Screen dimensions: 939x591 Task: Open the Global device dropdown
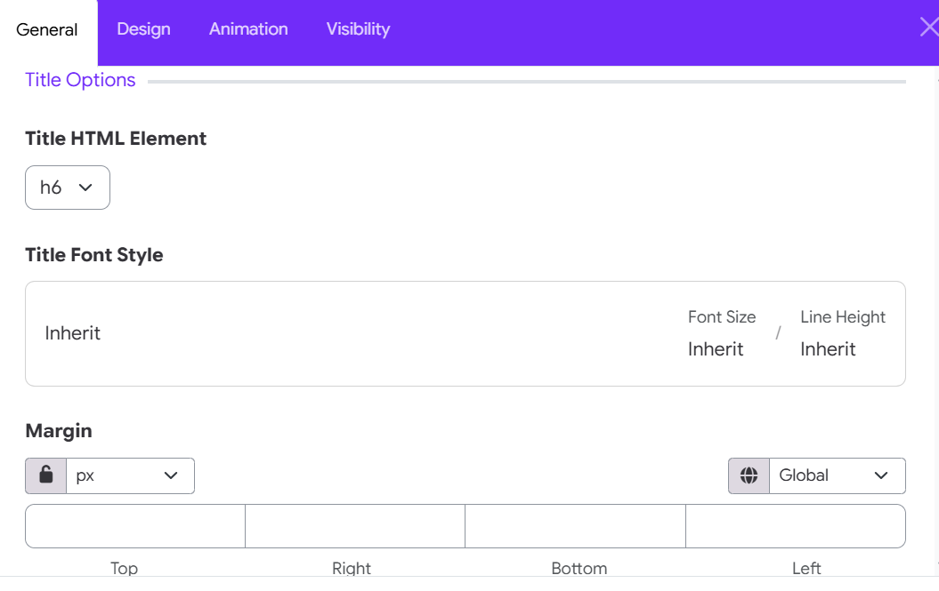pyautogui.click(x=838, y=476)
